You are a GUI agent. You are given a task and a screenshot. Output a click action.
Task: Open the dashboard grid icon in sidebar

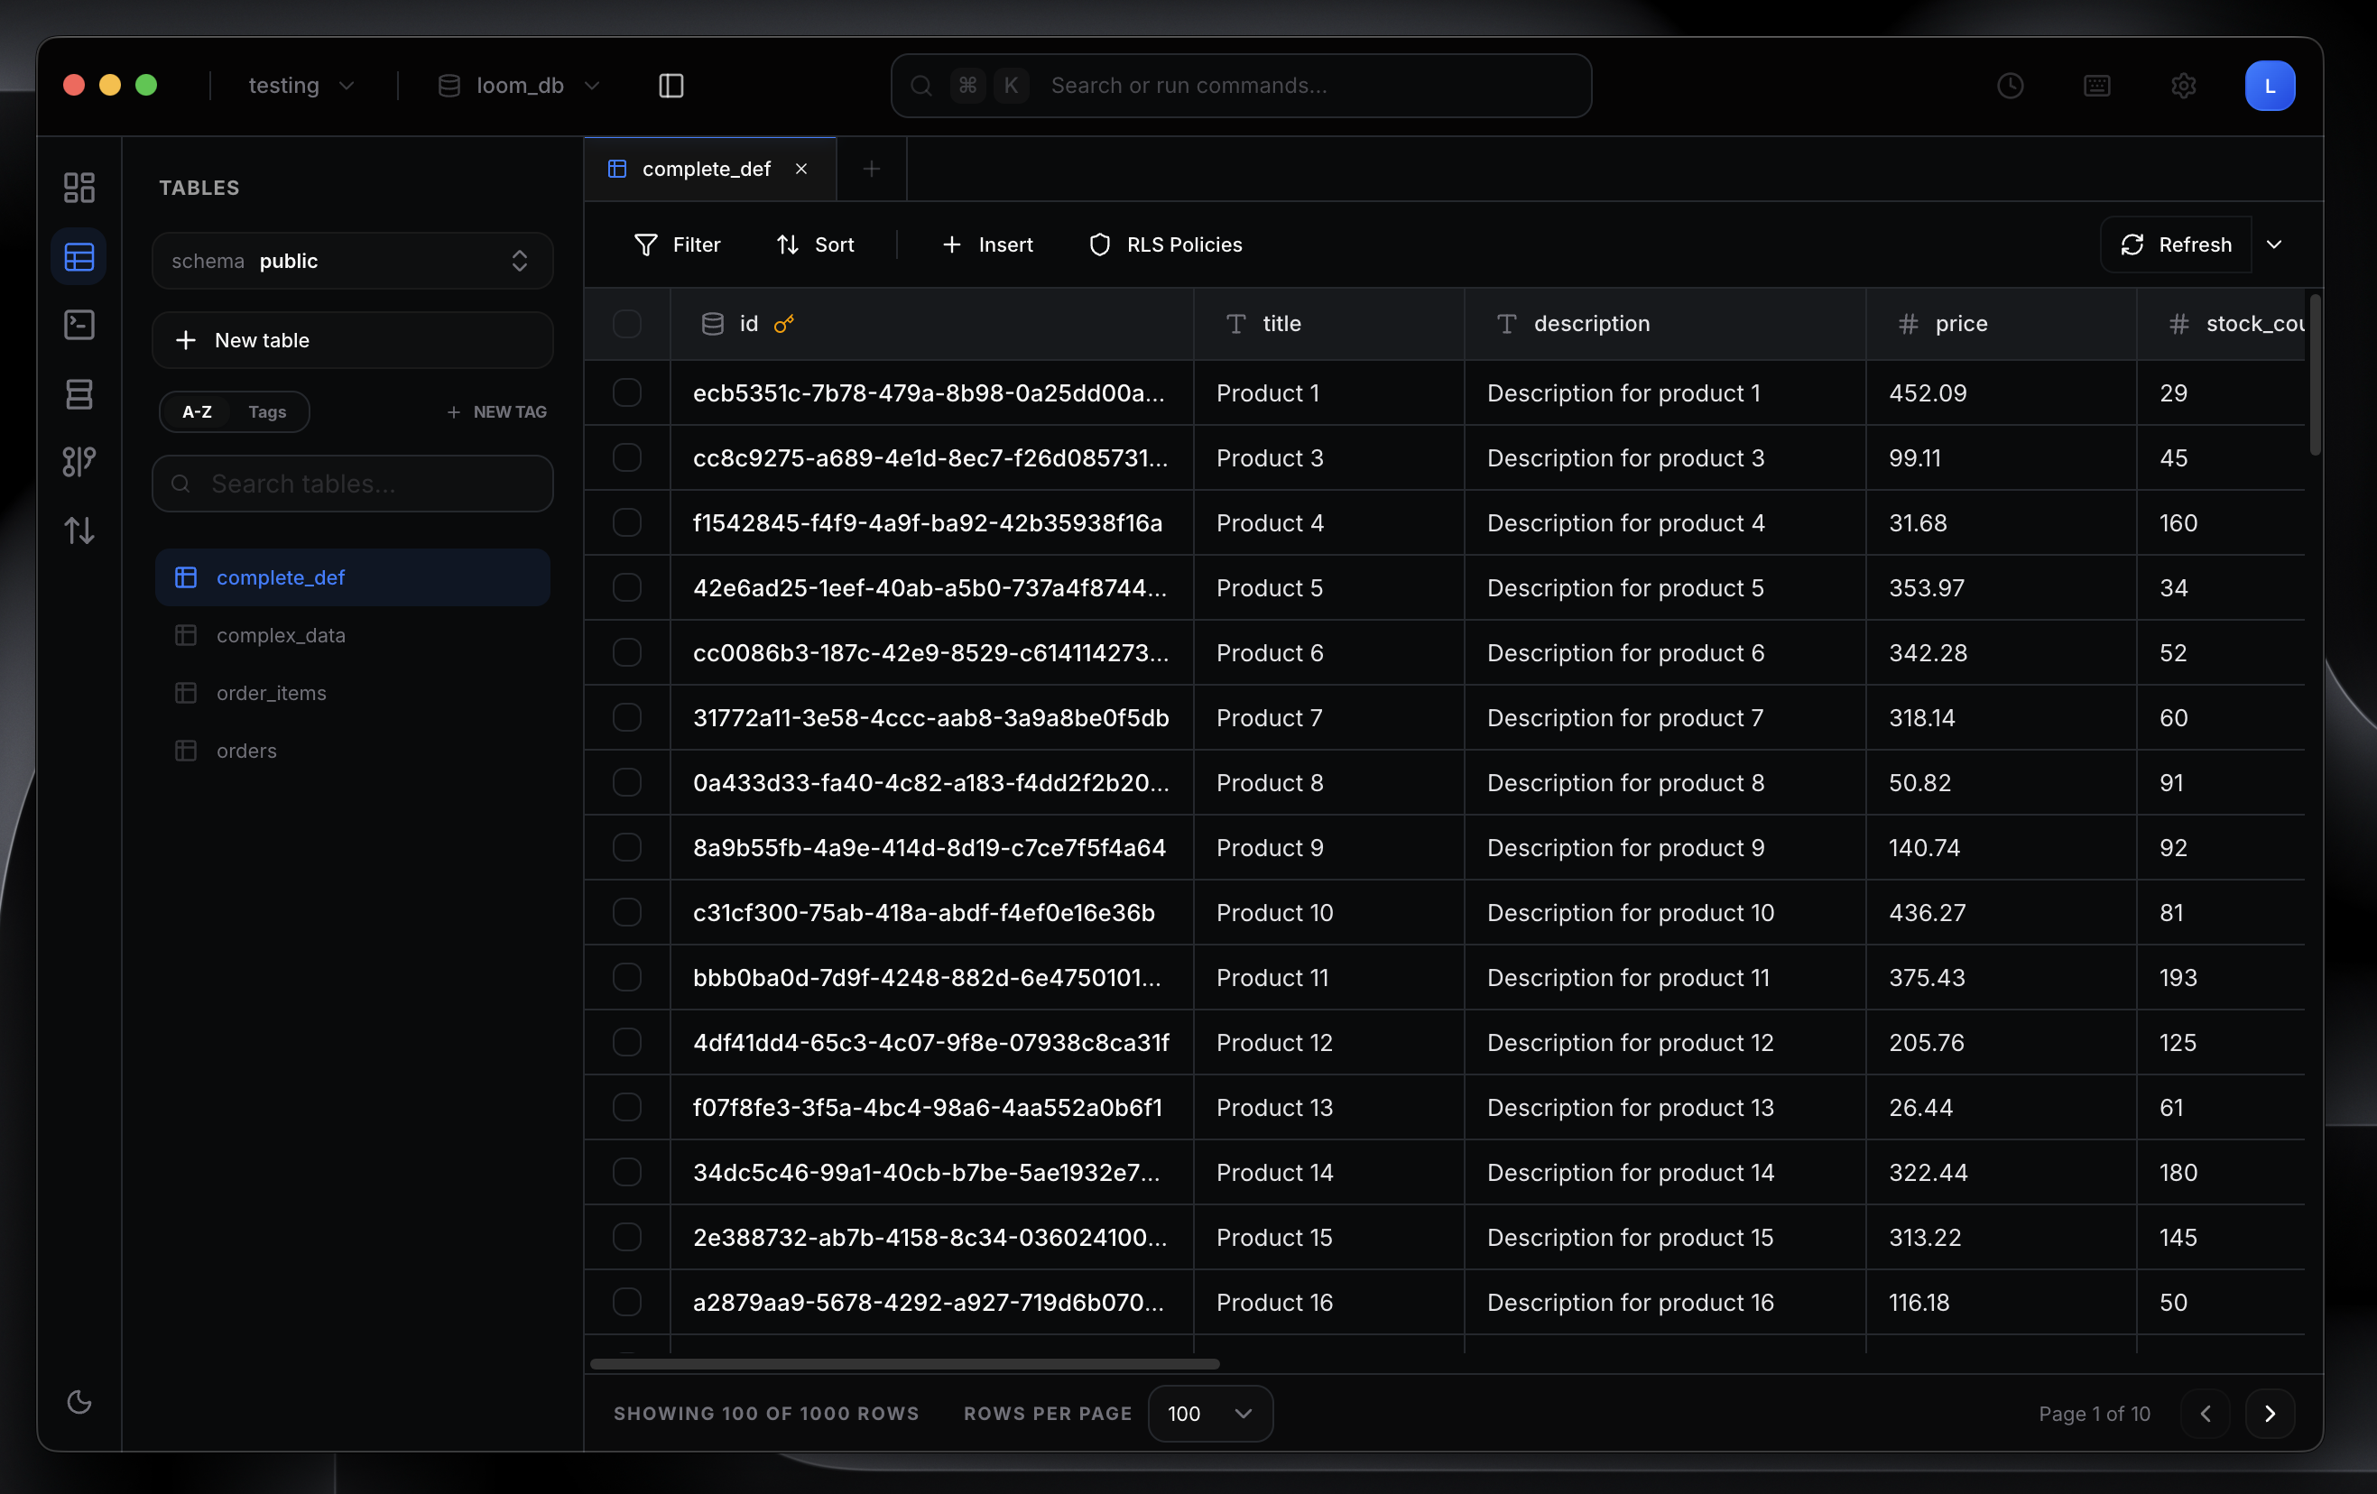point(79,188)
